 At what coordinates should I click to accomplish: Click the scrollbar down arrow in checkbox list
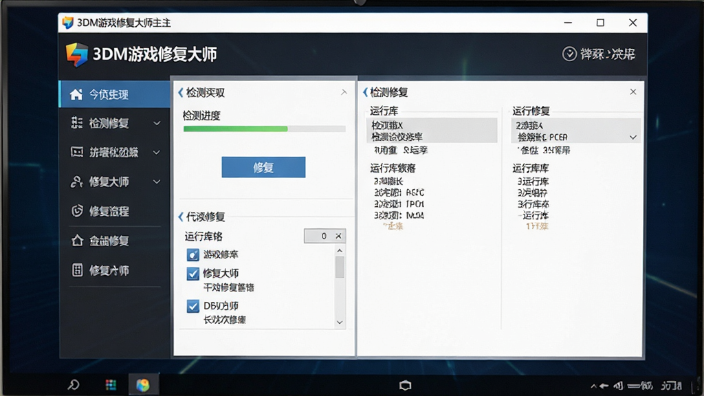click(340, 322)
